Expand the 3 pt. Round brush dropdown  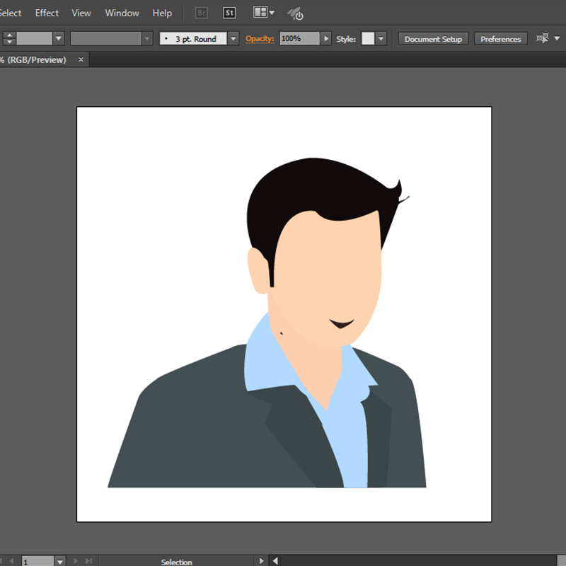pyautogui.click(x=233, y=39)
